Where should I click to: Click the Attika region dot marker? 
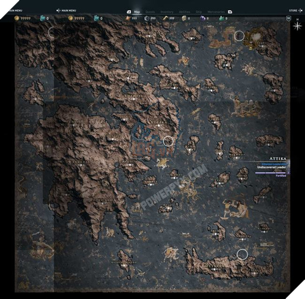(159, 126)
